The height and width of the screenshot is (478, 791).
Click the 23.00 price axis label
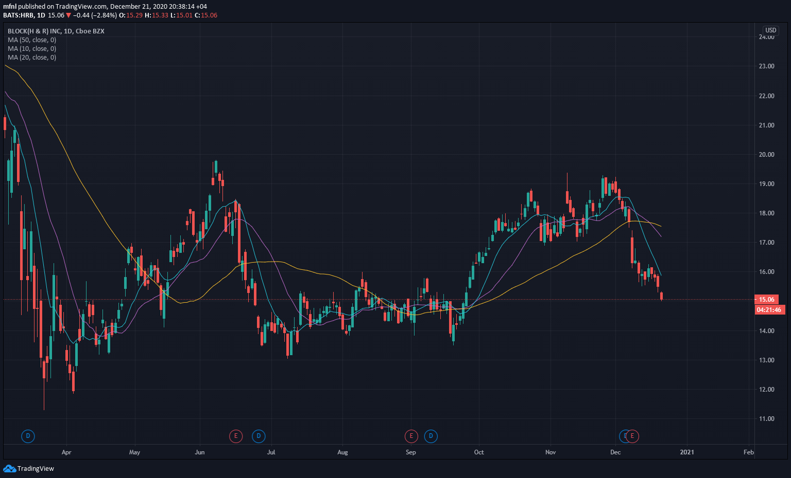[767, 66]
